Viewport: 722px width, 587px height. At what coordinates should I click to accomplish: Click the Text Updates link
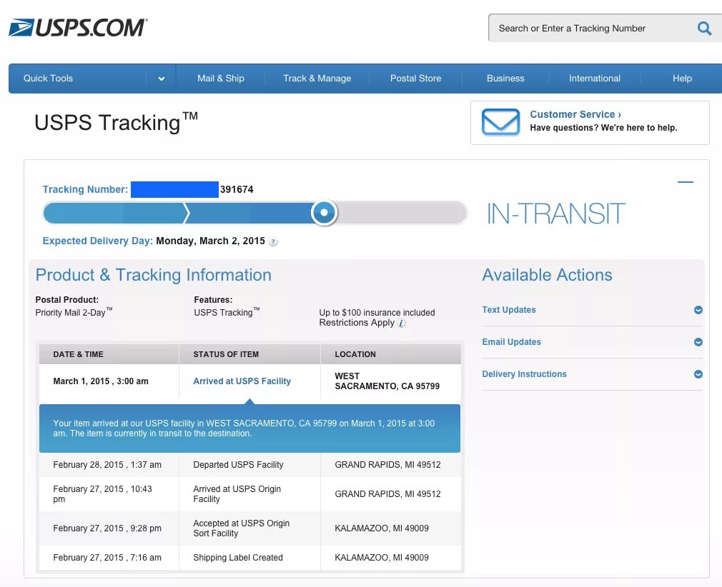(509, 310)
